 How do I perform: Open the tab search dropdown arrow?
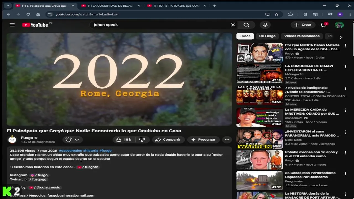(7, 6)
